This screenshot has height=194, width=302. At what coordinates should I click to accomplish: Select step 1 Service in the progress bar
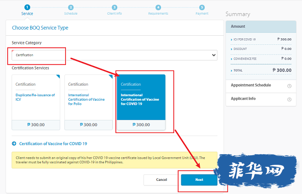pos(27,10)
